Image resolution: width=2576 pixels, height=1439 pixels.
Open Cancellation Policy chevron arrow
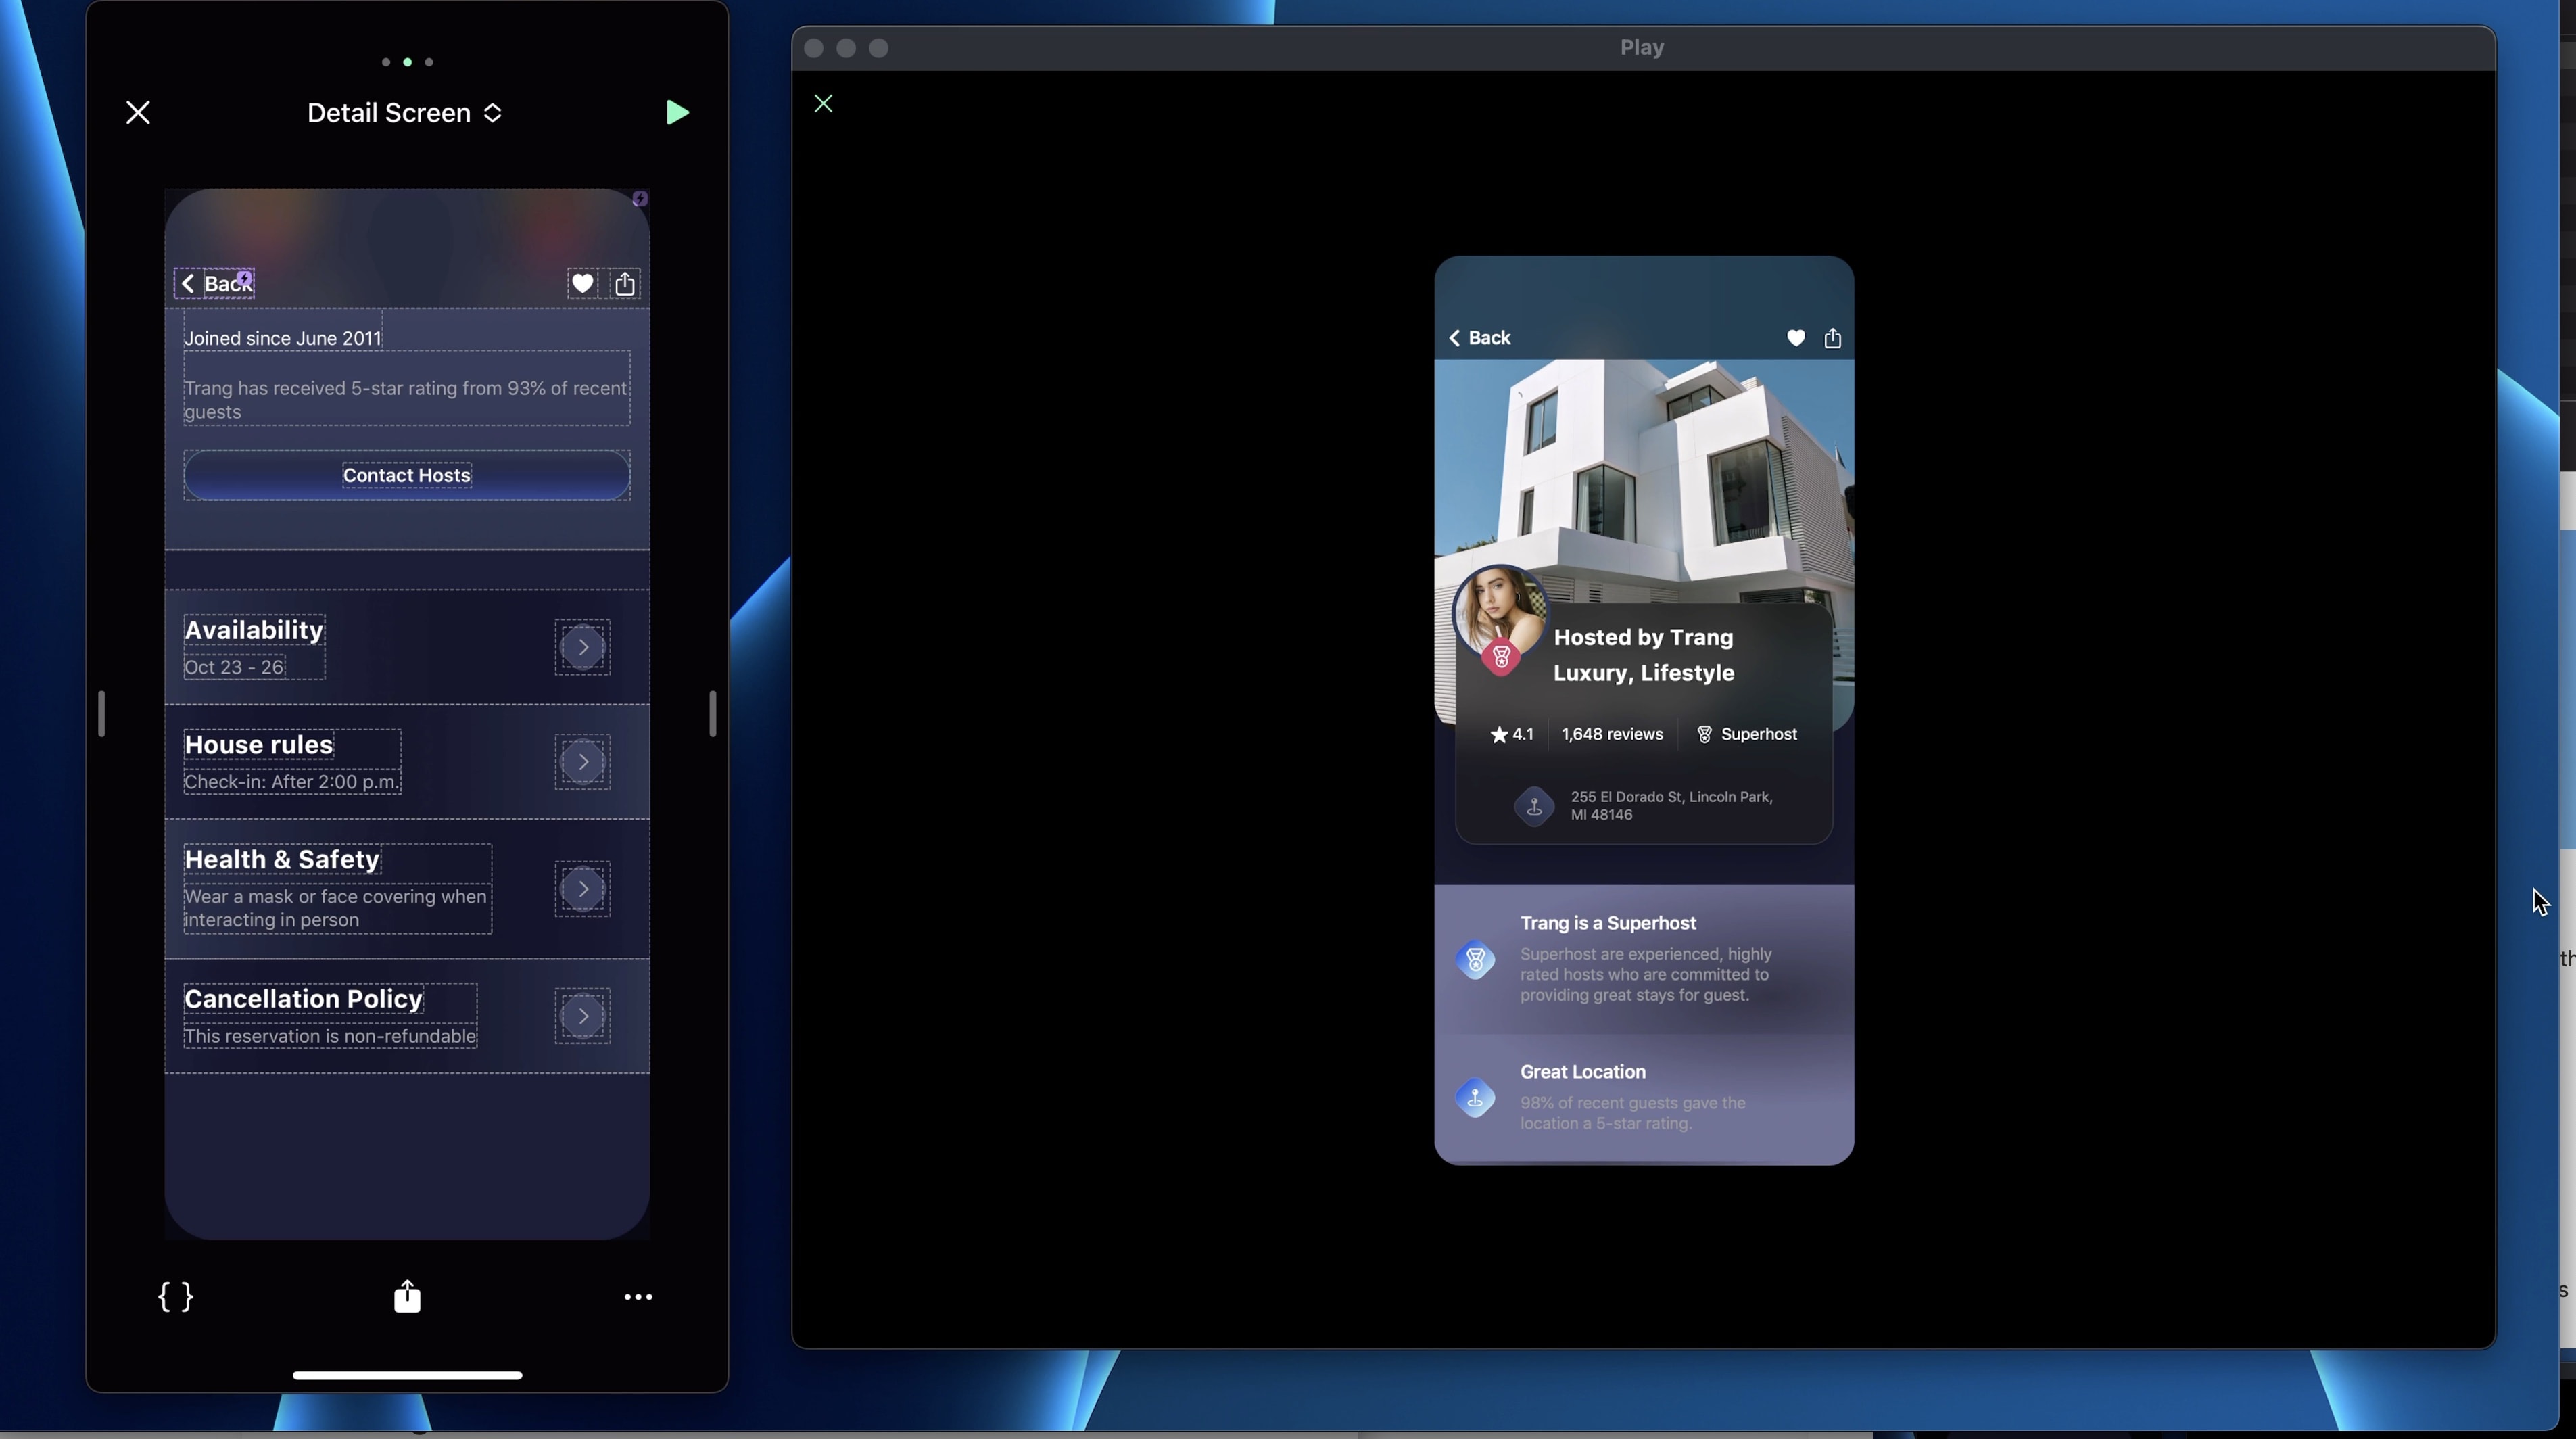click(583, 1016)
